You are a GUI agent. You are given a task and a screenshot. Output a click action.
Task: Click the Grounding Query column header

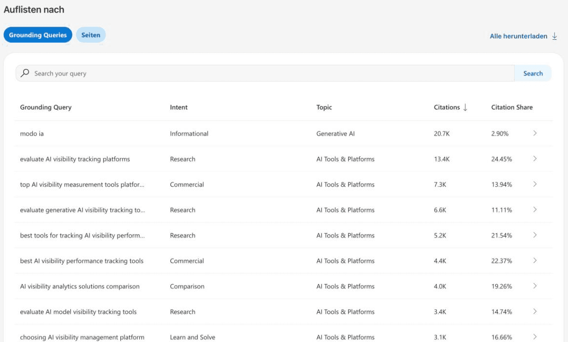coord(46,107)
